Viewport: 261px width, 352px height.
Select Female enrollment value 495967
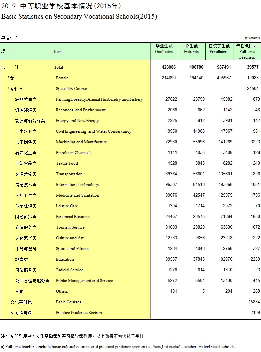pyautogui.click(x=224, y=78)
